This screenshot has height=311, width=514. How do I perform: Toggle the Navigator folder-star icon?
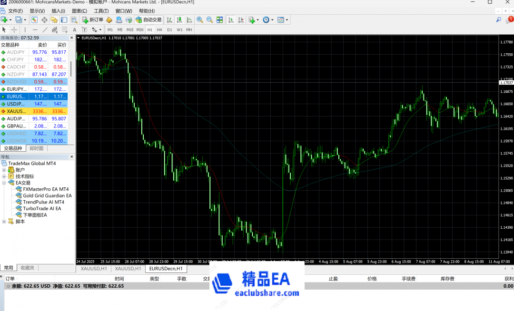point(54,19)
